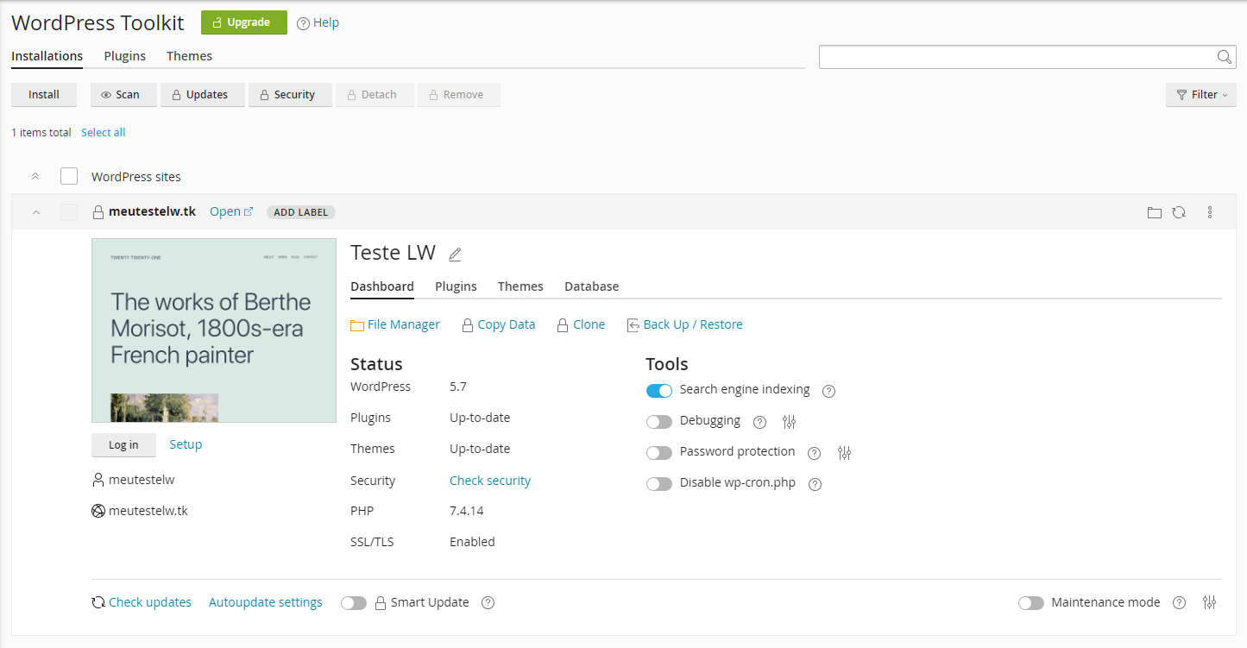Viewport: 1247px width, 648px height.
Task: Click the user icon next to meutestelw
Action: [98, 480]
